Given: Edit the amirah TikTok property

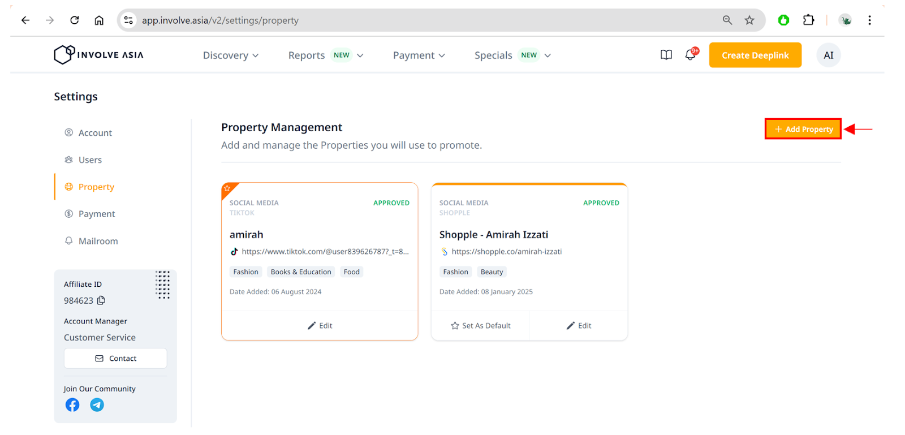Looking at the screenshot, I should (320, 326).
